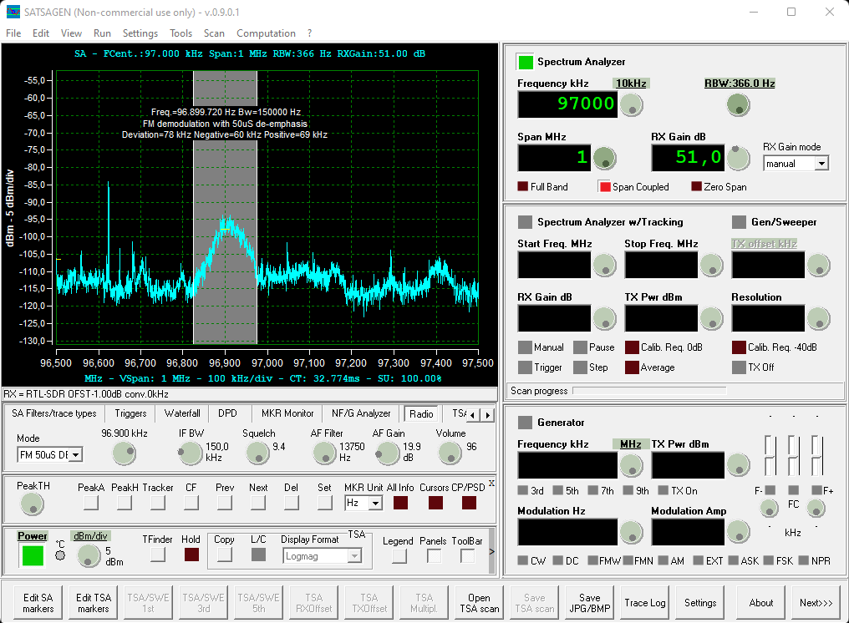Click the first generator vertical slider
Image resolution: width=849 pixels, height=623 pixels.
[x=770, y=455]
